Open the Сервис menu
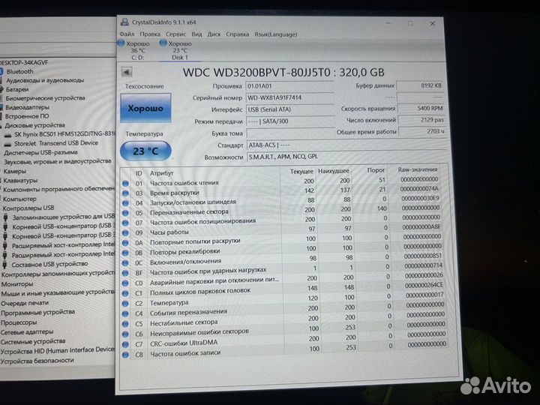540x405 pixels. 175,34
